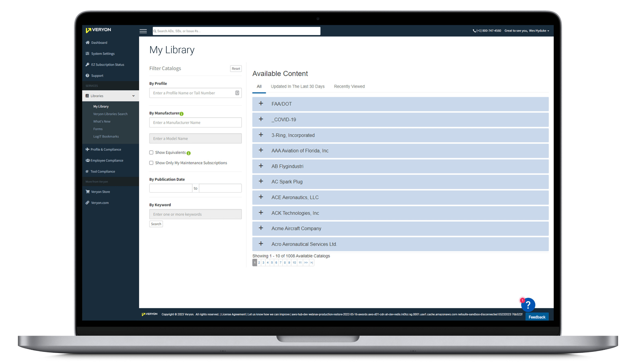Click the info icon next to By Manufacturer
The height and width of the screenshot is (362, 636).
tap(181, 114)
